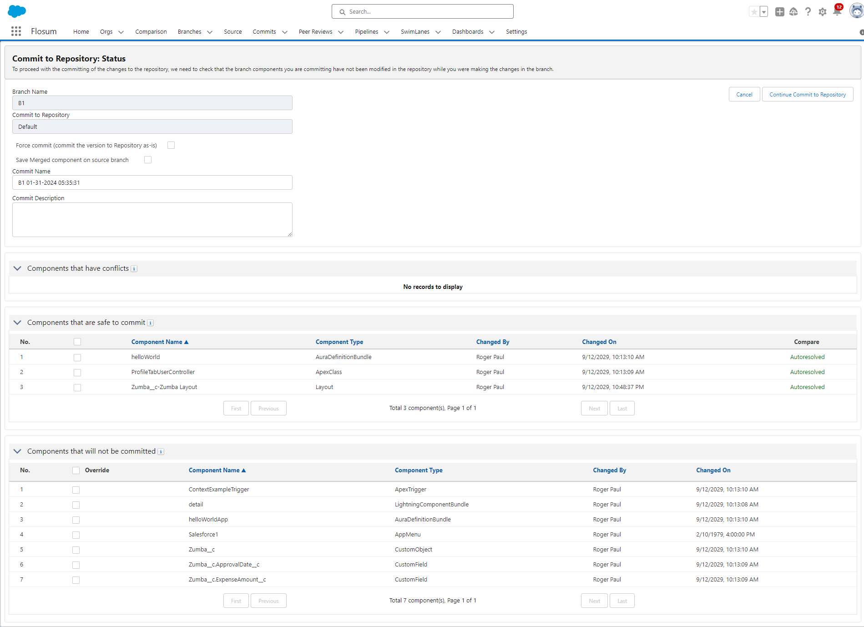Click the Commit Description text area
864x627 pixels.
pos(152,220)
